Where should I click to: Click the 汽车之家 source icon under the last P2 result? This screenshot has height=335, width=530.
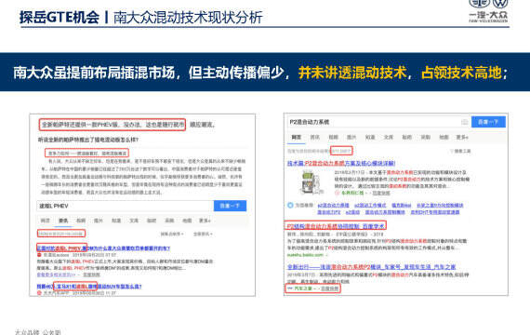tap(290, 288)
